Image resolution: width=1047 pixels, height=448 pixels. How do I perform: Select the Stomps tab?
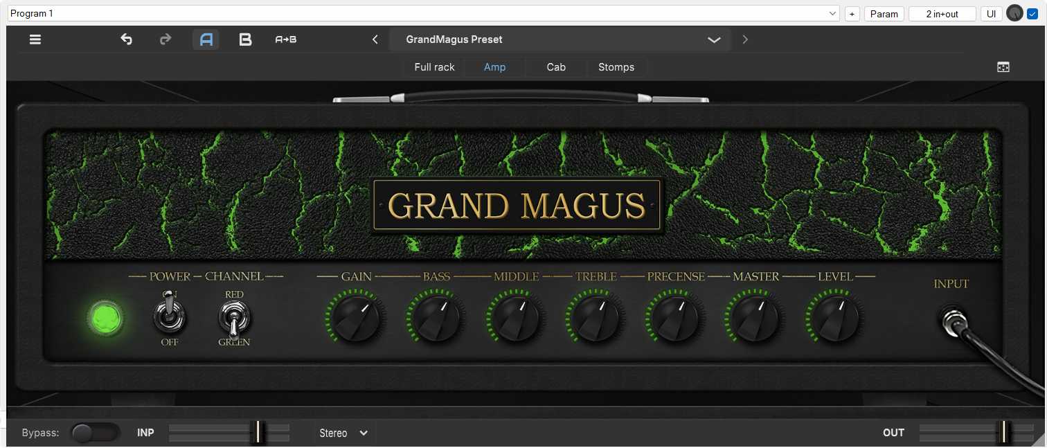point(616,66)
